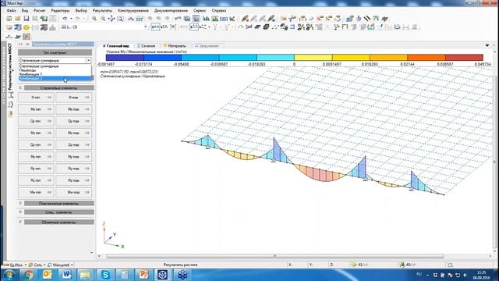Open the combination type combo box arrow
This screenshot has width=499, height=281.
88,60
